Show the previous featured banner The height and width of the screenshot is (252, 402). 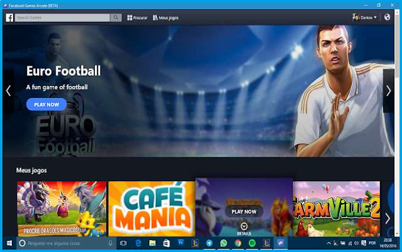click(x=8, y=91)
